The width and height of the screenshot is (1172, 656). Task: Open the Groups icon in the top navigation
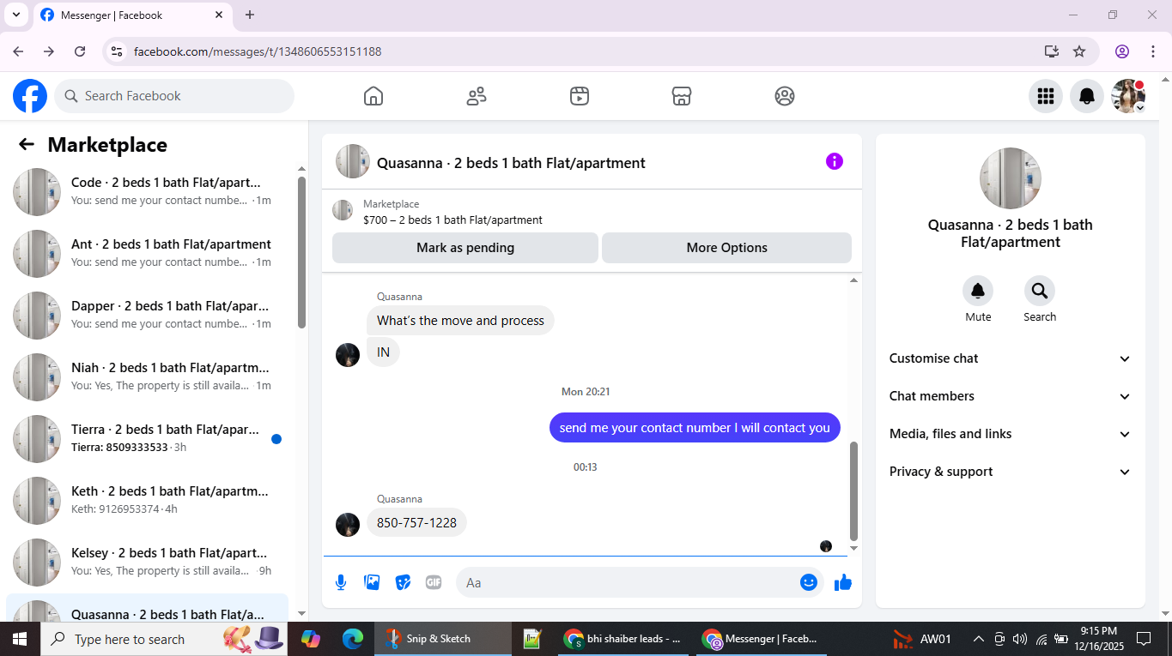[x=785, y=96]
